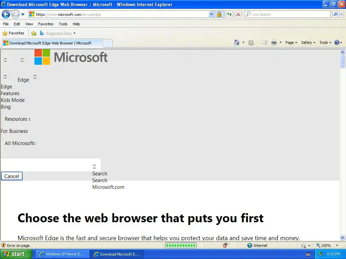This screenshot has height=259, width=346.
Task: Click the Forward navigation arrow
Action: (x=15, y=15)
